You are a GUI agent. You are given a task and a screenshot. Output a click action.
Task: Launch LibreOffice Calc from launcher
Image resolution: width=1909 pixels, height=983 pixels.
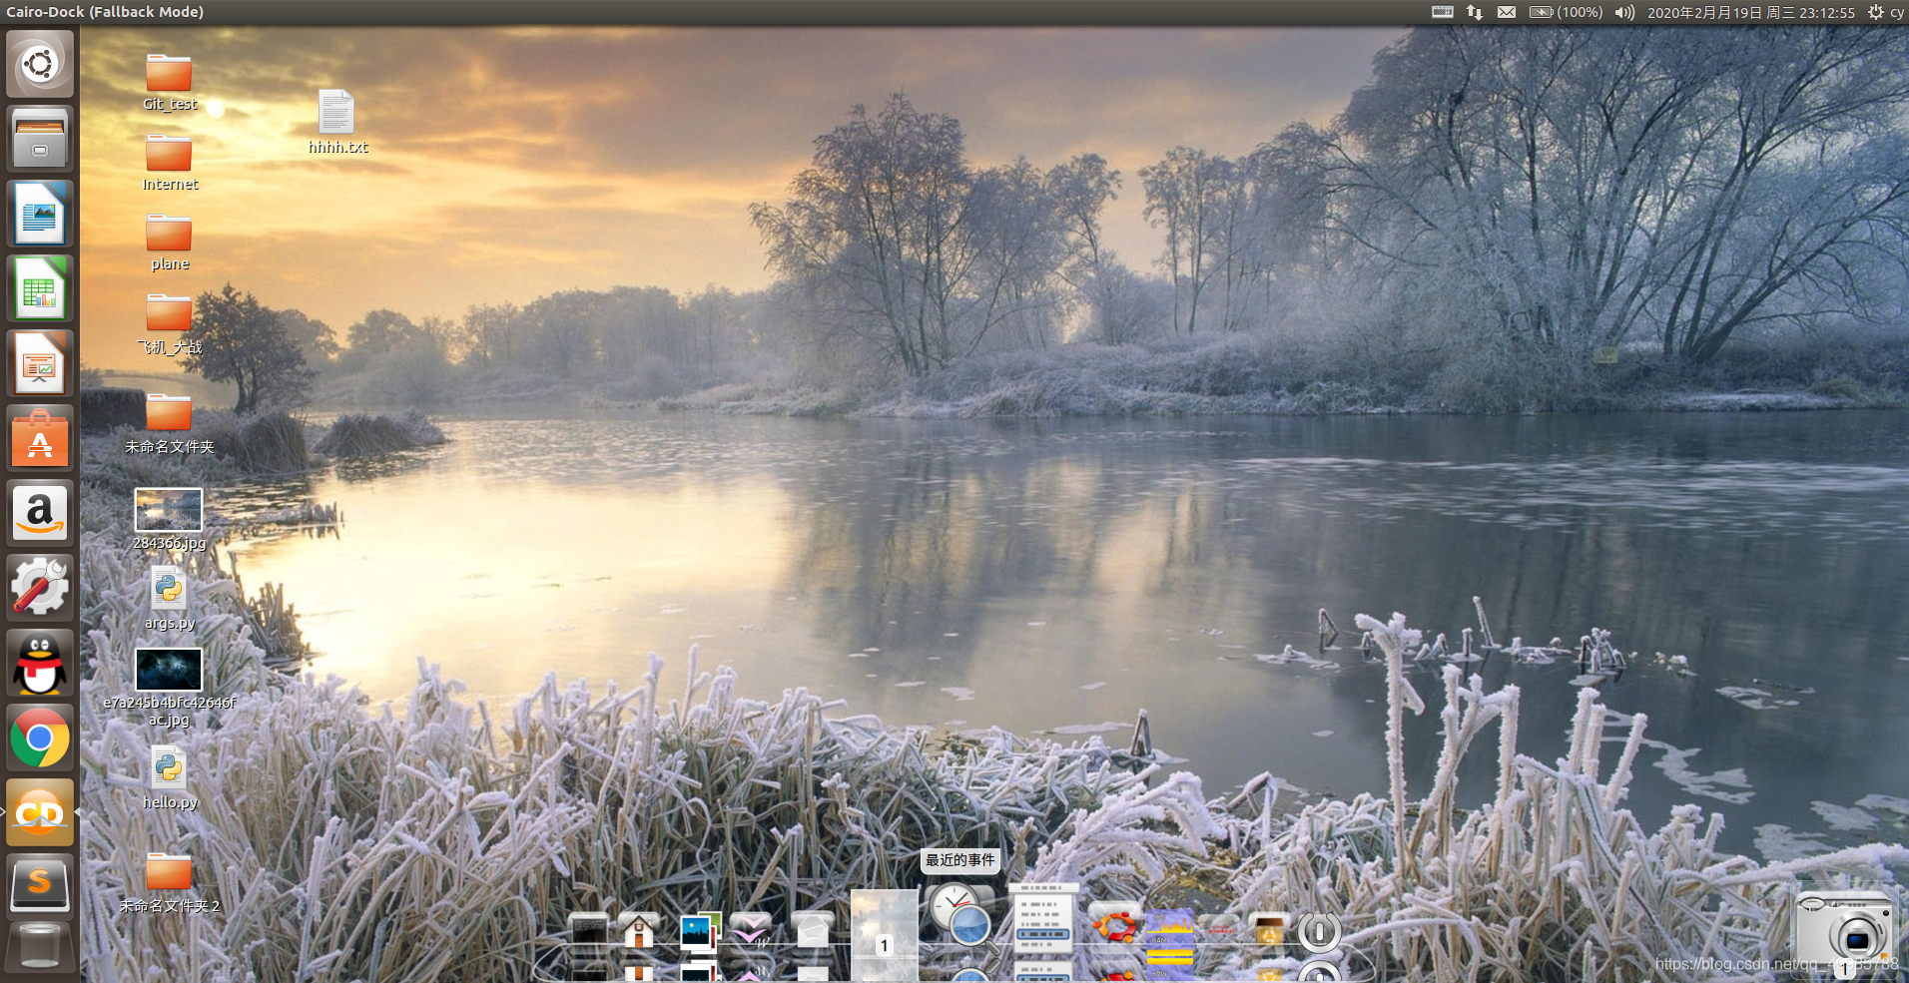[x=40, y=288]
